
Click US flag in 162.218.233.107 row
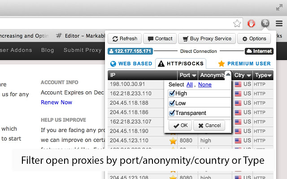click(238, 122)
